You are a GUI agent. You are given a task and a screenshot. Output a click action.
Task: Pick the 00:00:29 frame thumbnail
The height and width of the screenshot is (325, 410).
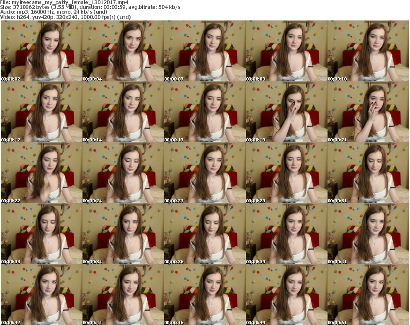[x=286, y=173]
